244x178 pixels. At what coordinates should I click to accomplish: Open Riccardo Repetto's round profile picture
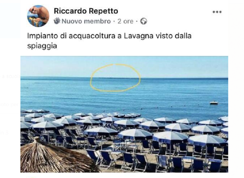coord(38,16)
